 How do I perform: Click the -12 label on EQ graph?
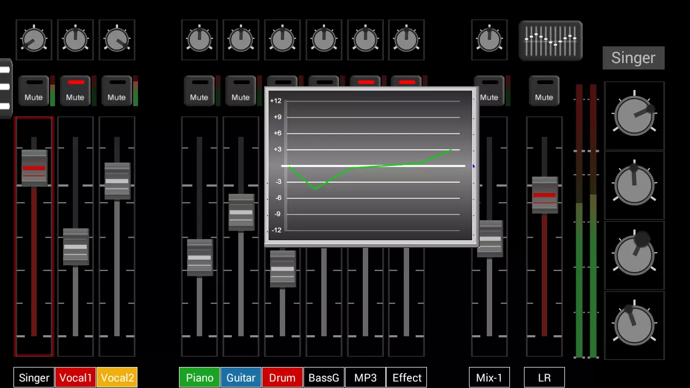[x=277, y=230]
